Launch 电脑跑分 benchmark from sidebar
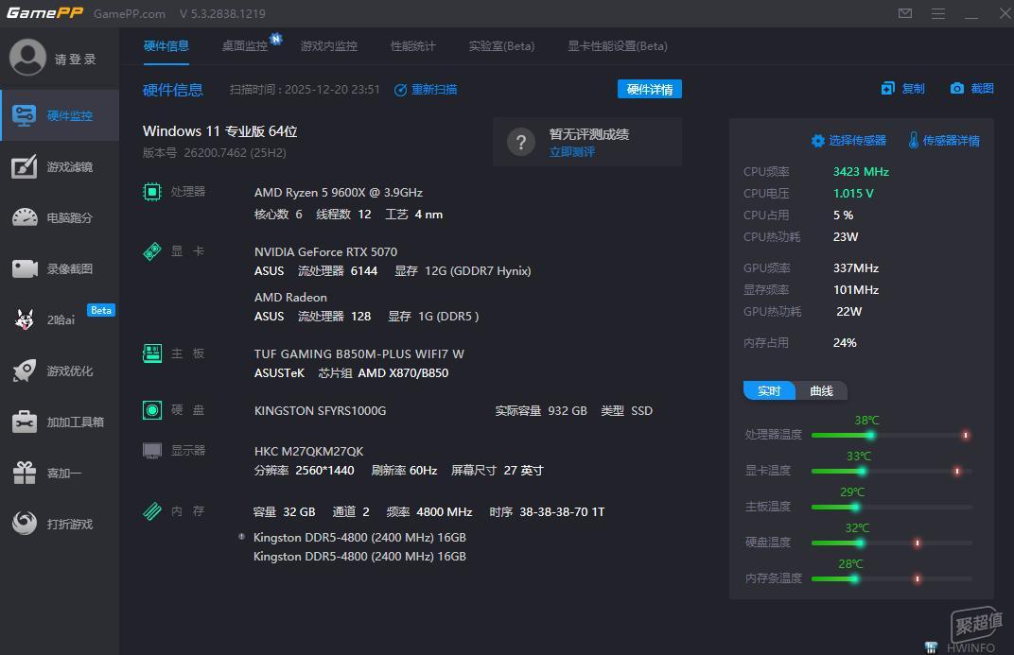The image size is (1014, 655). (x=60, y=217)
